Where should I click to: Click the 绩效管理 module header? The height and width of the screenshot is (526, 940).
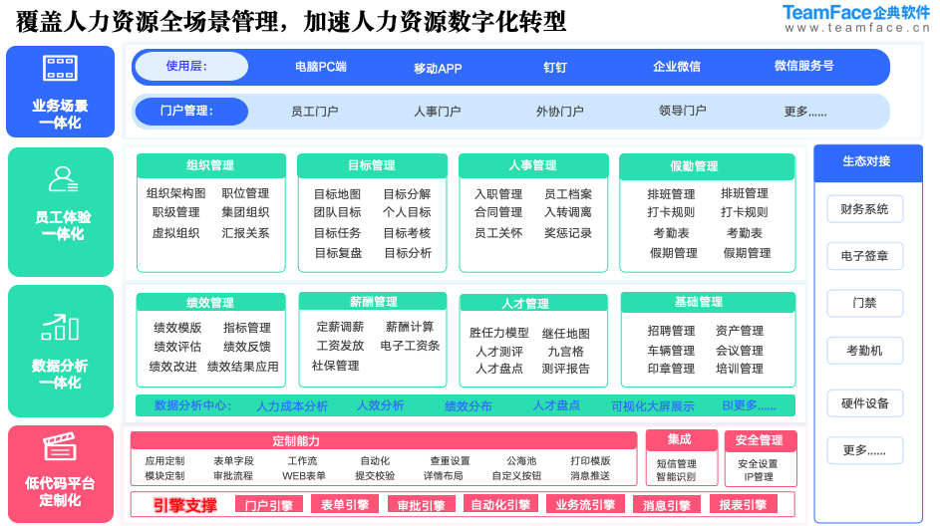pyautogui.click(x=210, y=303)
